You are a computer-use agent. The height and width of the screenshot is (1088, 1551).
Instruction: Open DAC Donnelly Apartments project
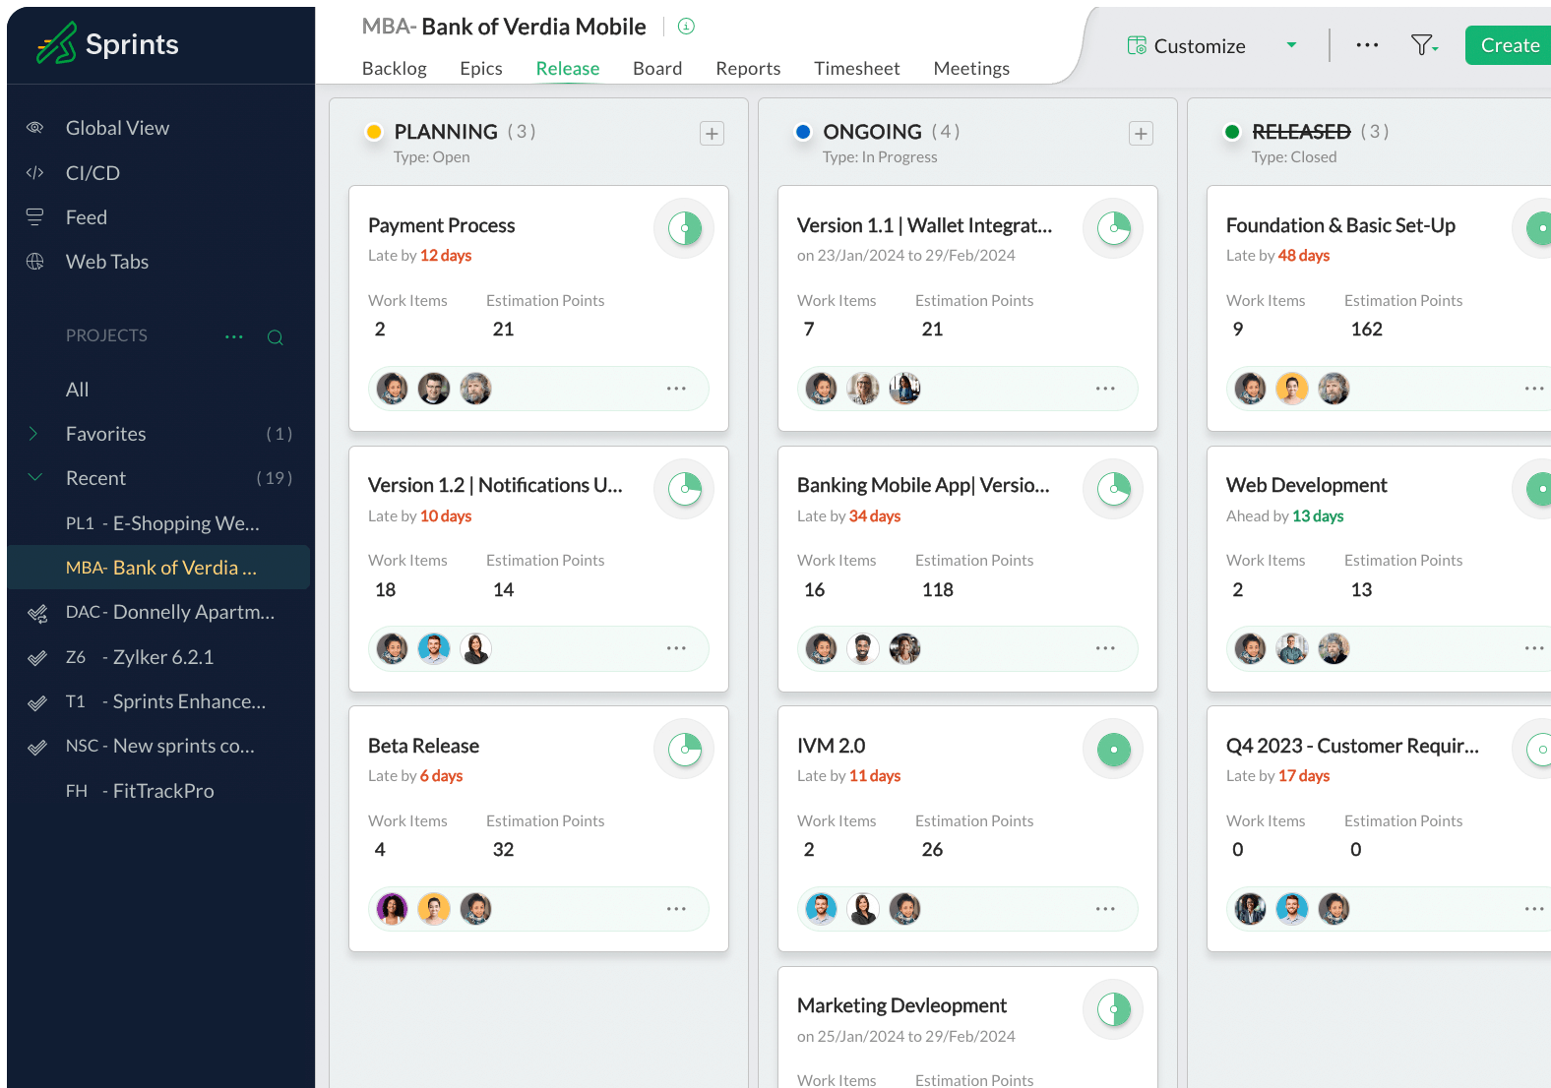[x=169, y=612]
